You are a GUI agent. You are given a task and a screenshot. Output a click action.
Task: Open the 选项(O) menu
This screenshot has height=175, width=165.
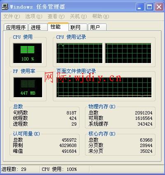click(x=34, y=16)
